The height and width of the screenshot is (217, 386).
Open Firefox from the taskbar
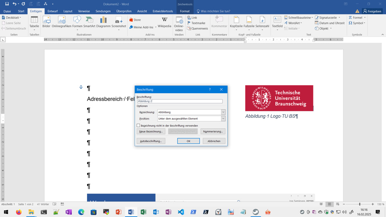pyautogui.click(x=19, y=212)
